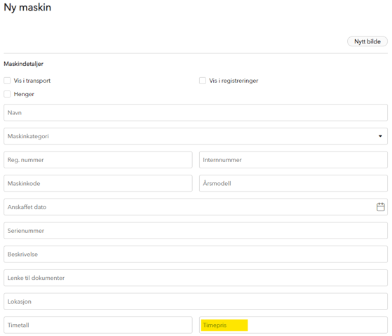Focus the Timetall input box
Viewport: 392px width, 336px height.
click(x=98, y=325)
